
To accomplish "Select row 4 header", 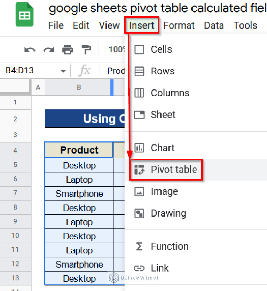I will pyautogui.click(x=15, y=150).
